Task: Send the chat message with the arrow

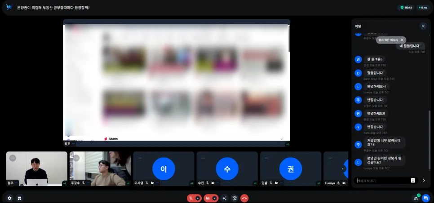Action: coord(424,181)
